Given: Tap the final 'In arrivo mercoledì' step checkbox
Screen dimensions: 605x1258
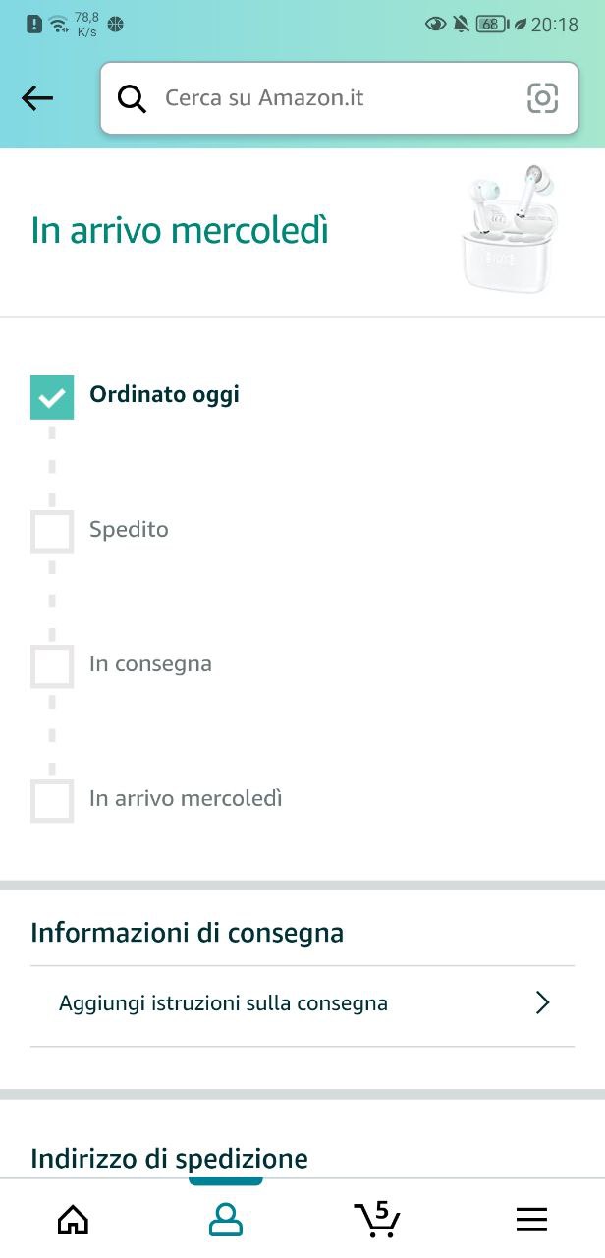Looking at the screenshot, I should (52, 800).
